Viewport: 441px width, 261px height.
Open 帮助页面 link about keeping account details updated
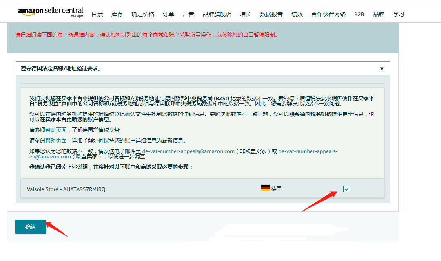point(56,140)
